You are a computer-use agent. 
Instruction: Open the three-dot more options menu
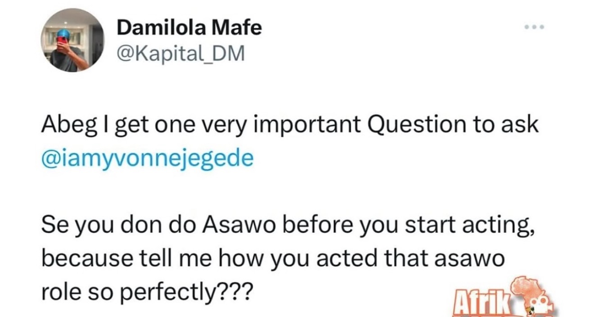(x=535, y=27)
